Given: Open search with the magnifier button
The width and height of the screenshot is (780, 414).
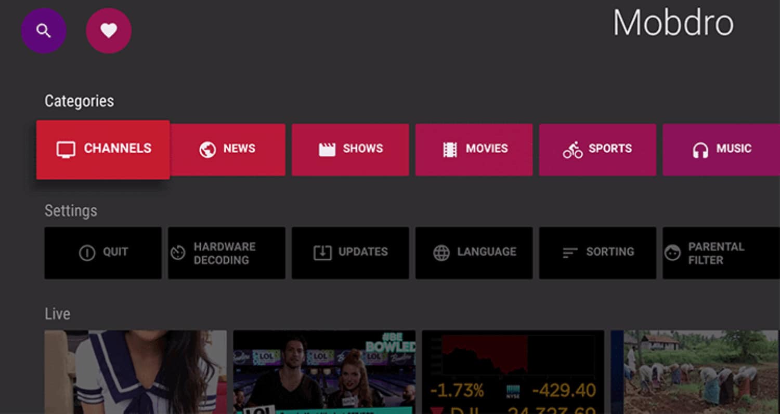Looking at the screenshot, I should (44, 31).
